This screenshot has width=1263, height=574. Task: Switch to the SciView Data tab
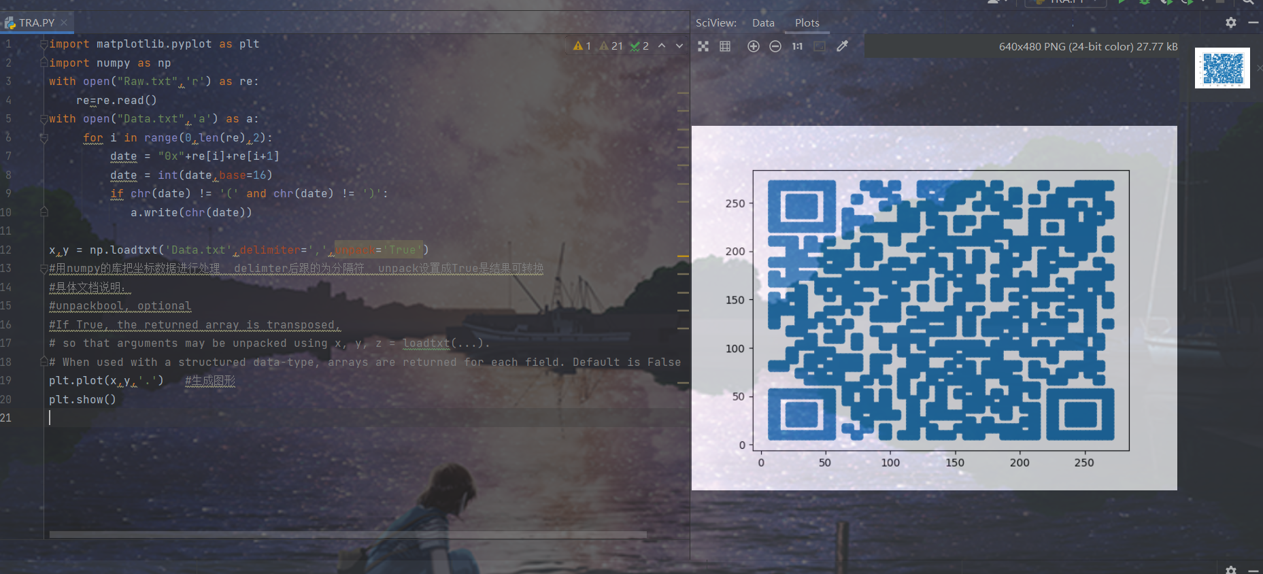763,22
